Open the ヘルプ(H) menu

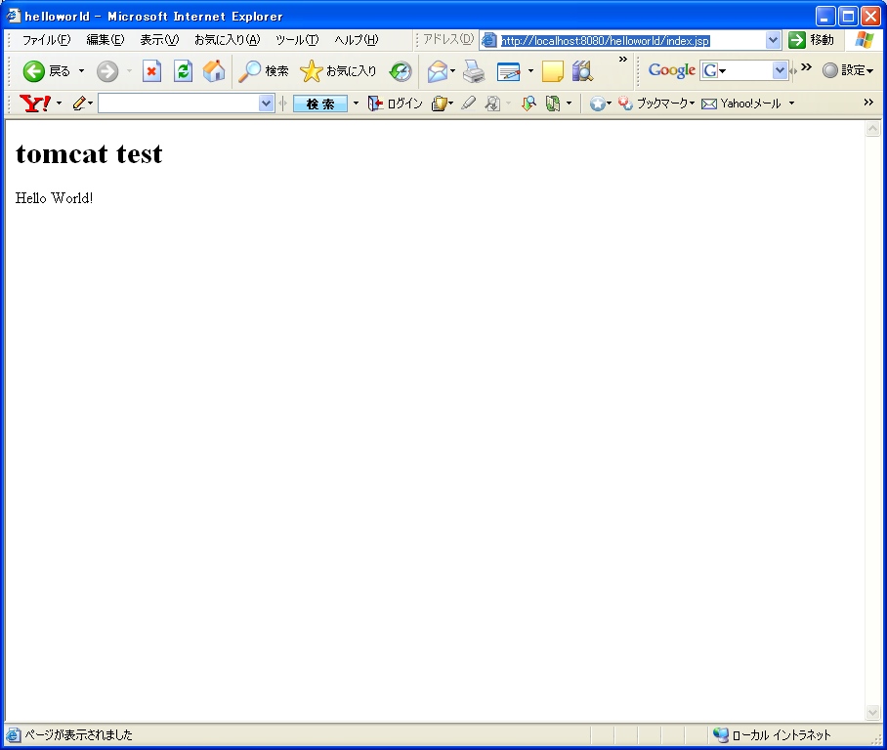click(x=357, y=40)
